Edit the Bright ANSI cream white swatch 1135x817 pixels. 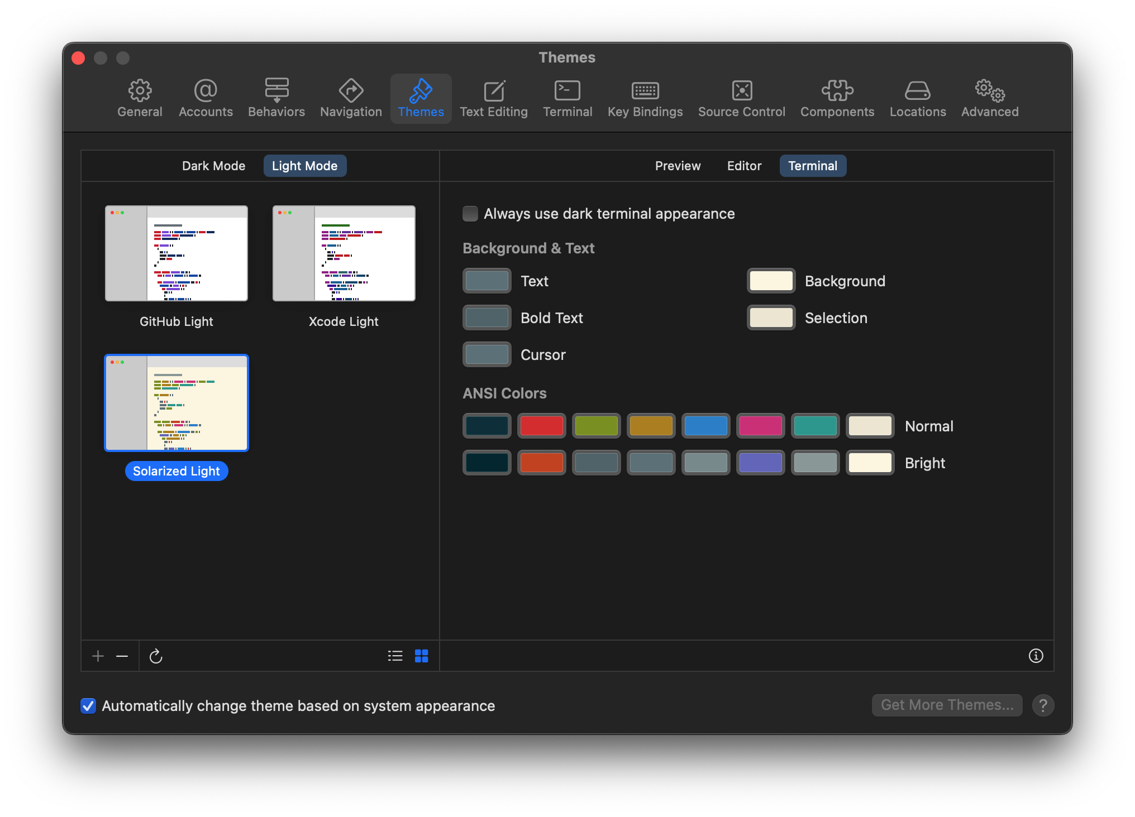870,463
